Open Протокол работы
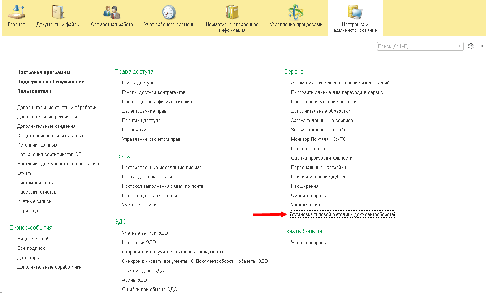Image resolution: width=486 pixels, height=300 pixels. tap(35, 183)
